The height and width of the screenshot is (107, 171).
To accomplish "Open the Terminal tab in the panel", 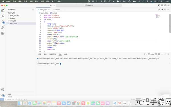I will pyautogui.click(x=60, y=54).
